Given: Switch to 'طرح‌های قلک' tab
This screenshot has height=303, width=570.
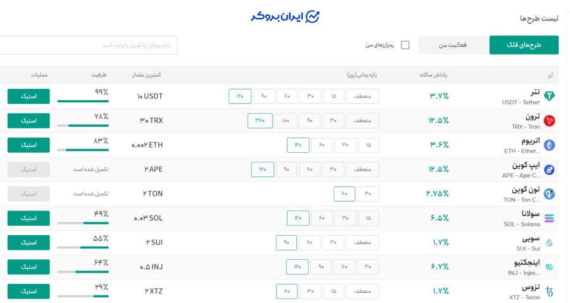Looking at the screenshot, I should (x=524, y=45).
